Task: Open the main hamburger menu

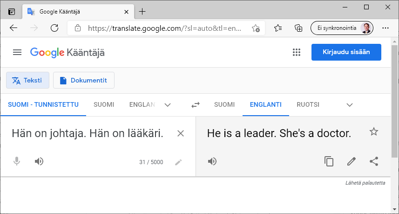Action: tap(17, 52)
